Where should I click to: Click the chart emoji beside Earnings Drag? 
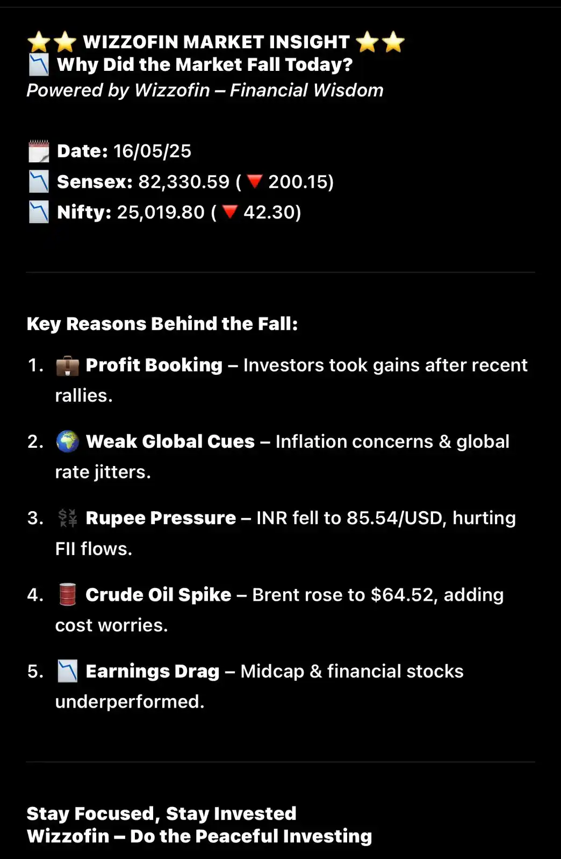coord(67,671)
